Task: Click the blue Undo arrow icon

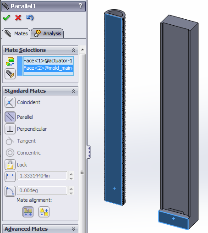Action: 30,18
